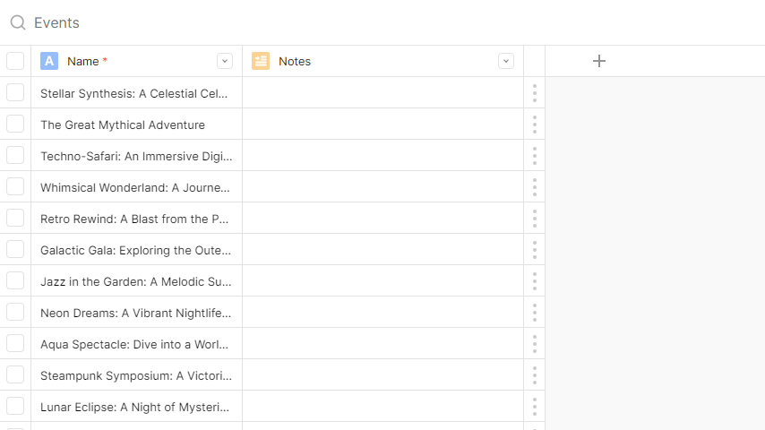The width and height of the screenshot is (765, 430).
Task: Click the Name column header label
Action: point(83,62)
